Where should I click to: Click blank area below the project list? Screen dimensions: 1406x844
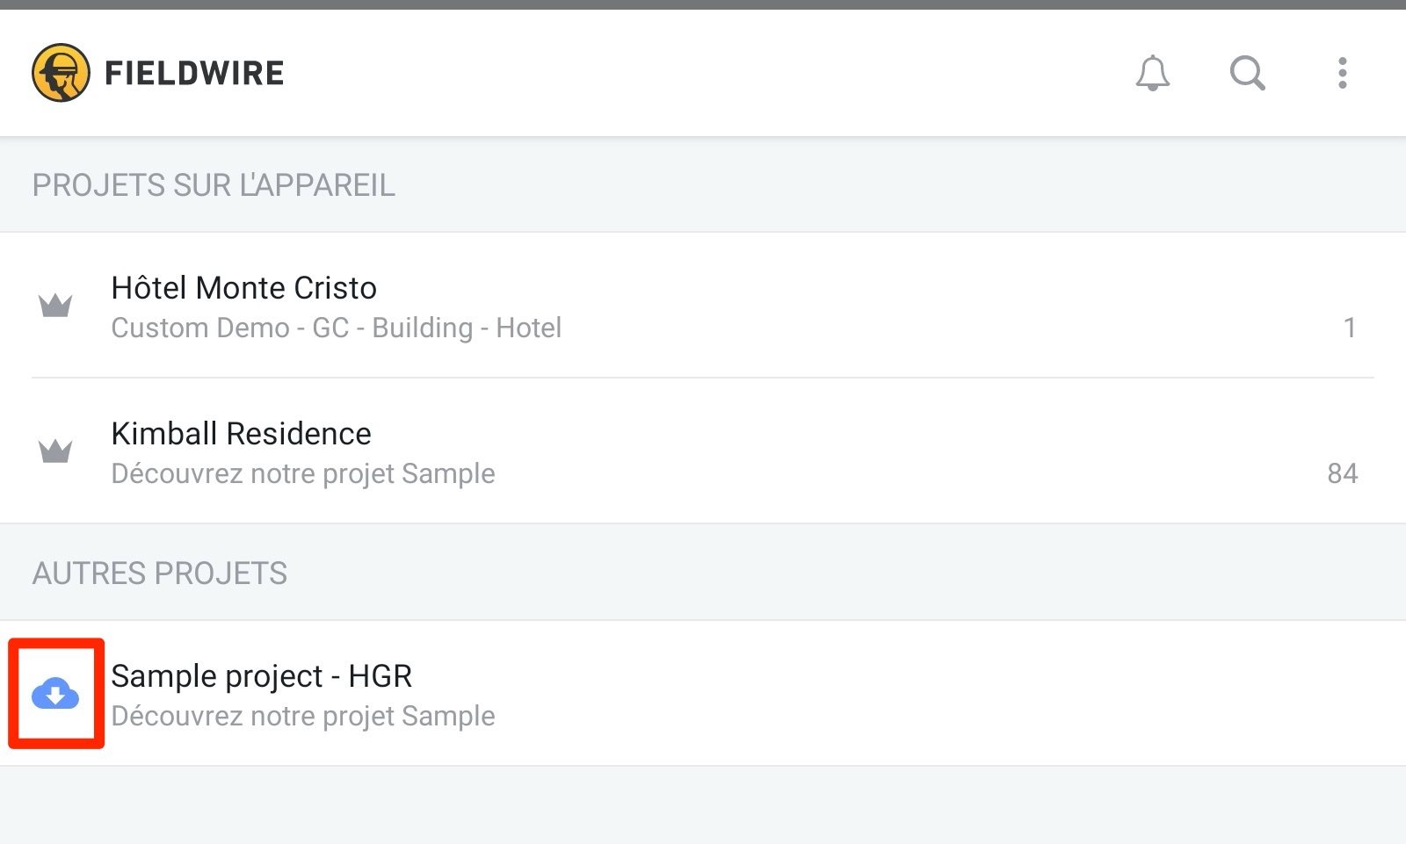pyautogui.click(x=703, y=805)
